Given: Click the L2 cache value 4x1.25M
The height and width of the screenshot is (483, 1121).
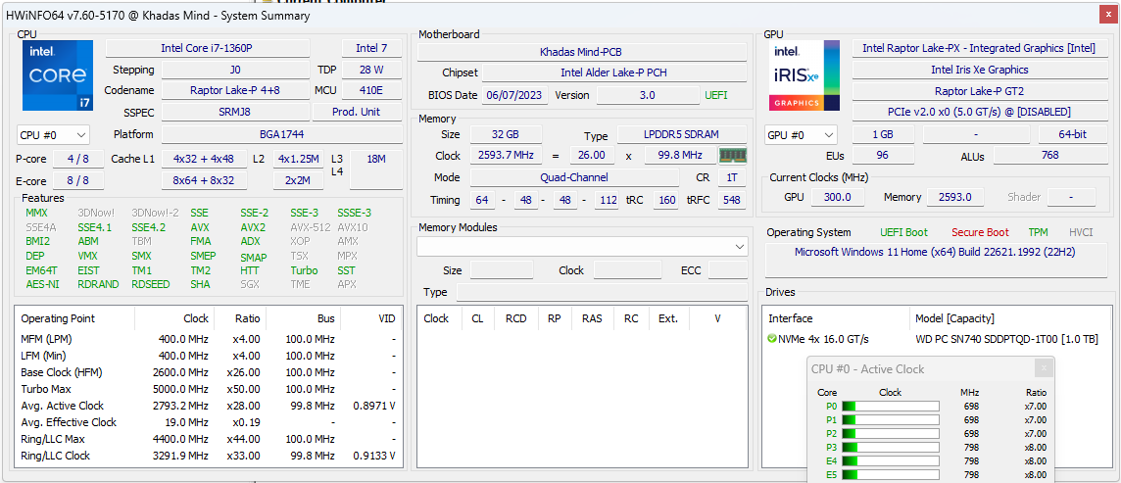Looking at the screenshot, I should click(x=300, y=159).
